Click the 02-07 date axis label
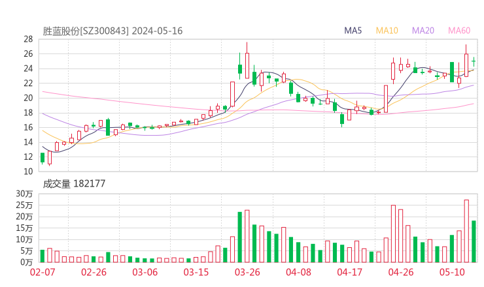The width and height of the screenshot is (484, 287). click(x=43, y=272)
